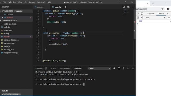Click the EXPLORER sidebar heading
171x96 pixels.
pyautogui.click(x=5, y=7)
